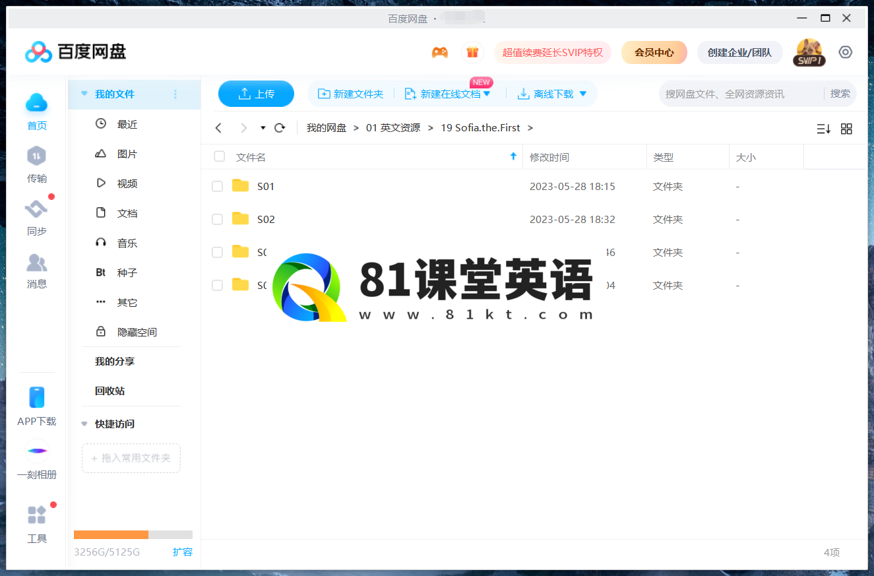The height and width of the screenshot is (576, 874).
Task: Click 新建文件夹 button
Action: tap(351, 94)
